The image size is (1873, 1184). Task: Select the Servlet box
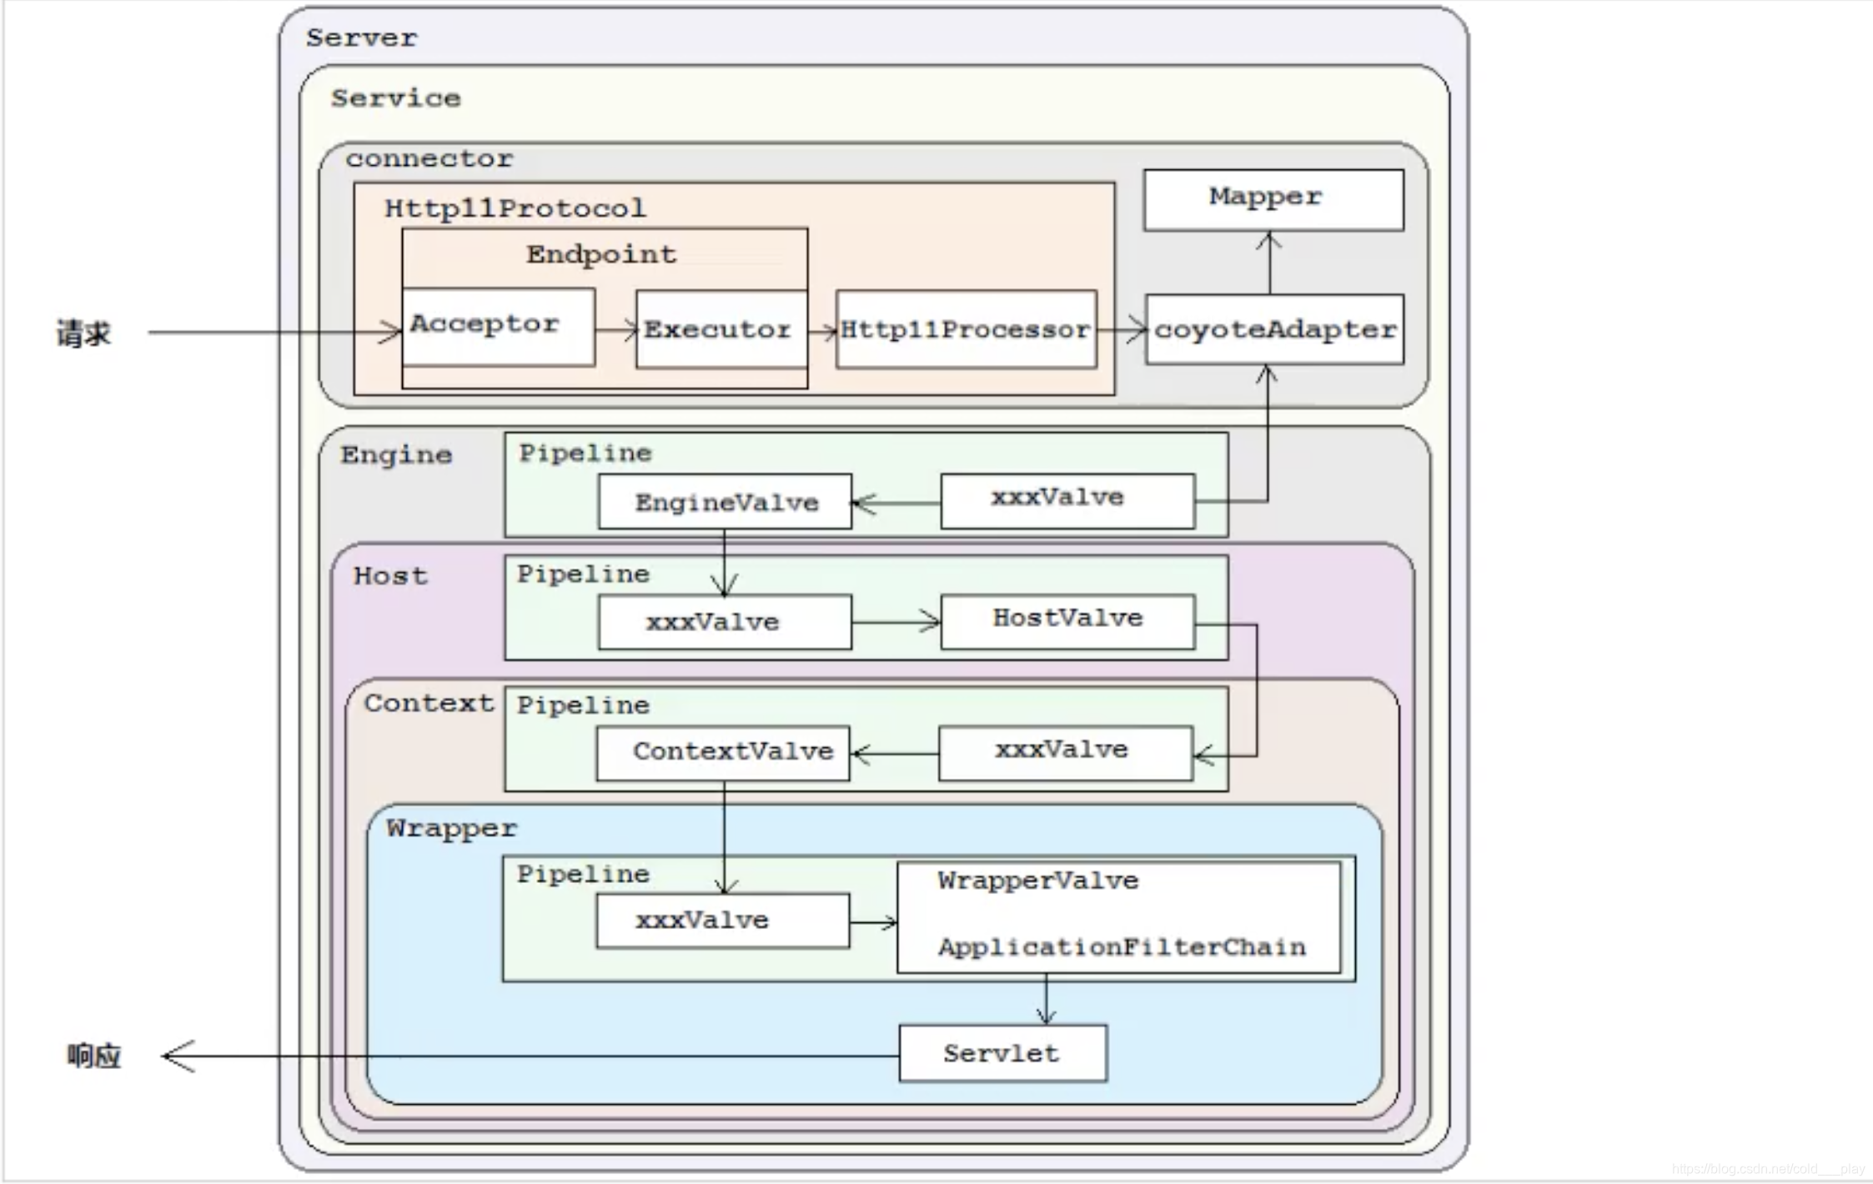click(1003, 1054)
